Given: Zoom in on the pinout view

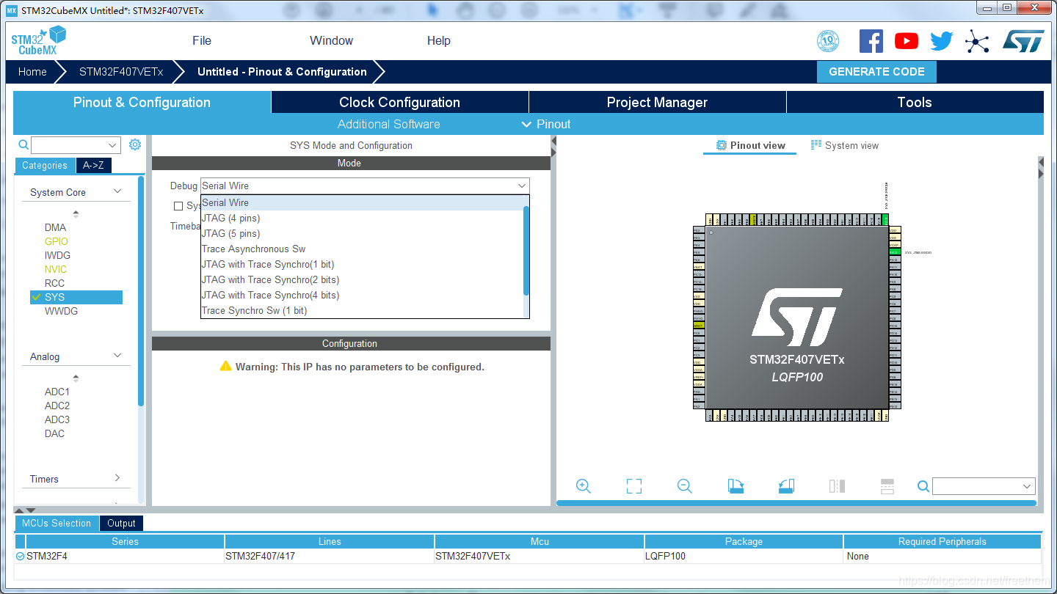Looking at the screenshot, I should tap(584, 485).
